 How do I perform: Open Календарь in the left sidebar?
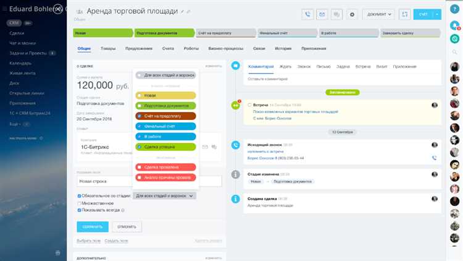coord(20,63)
